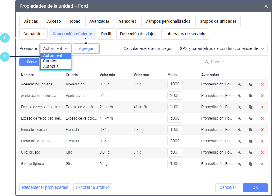Screen dimensions: 272x196
Task: Delete the speeding criterion with 5000 penalty
Action: point(262,118)
